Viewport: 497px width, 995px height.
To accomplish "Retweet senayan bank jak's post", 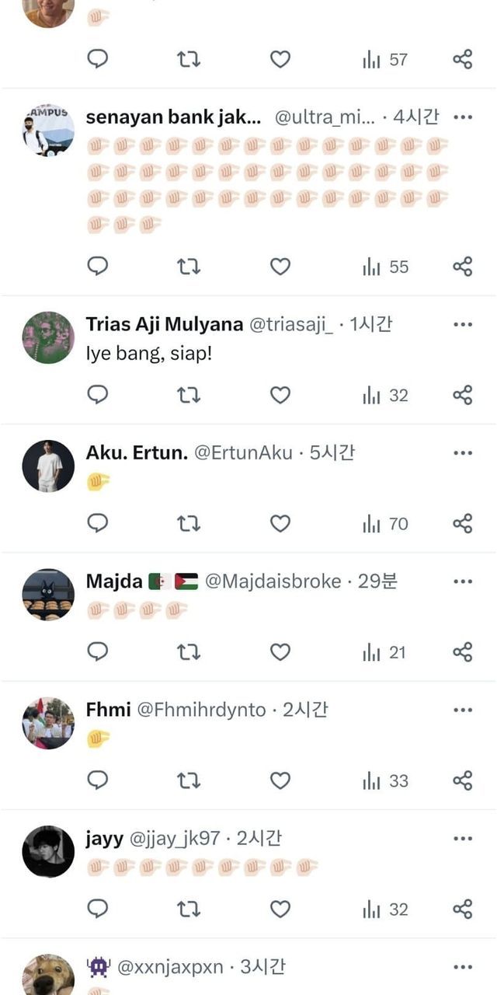I will (x=189, y=267).
